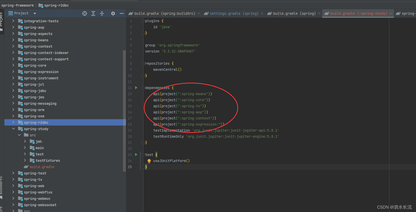416x212 pixels.
Task: Expand the spring-core module
Action: point(13,65)
